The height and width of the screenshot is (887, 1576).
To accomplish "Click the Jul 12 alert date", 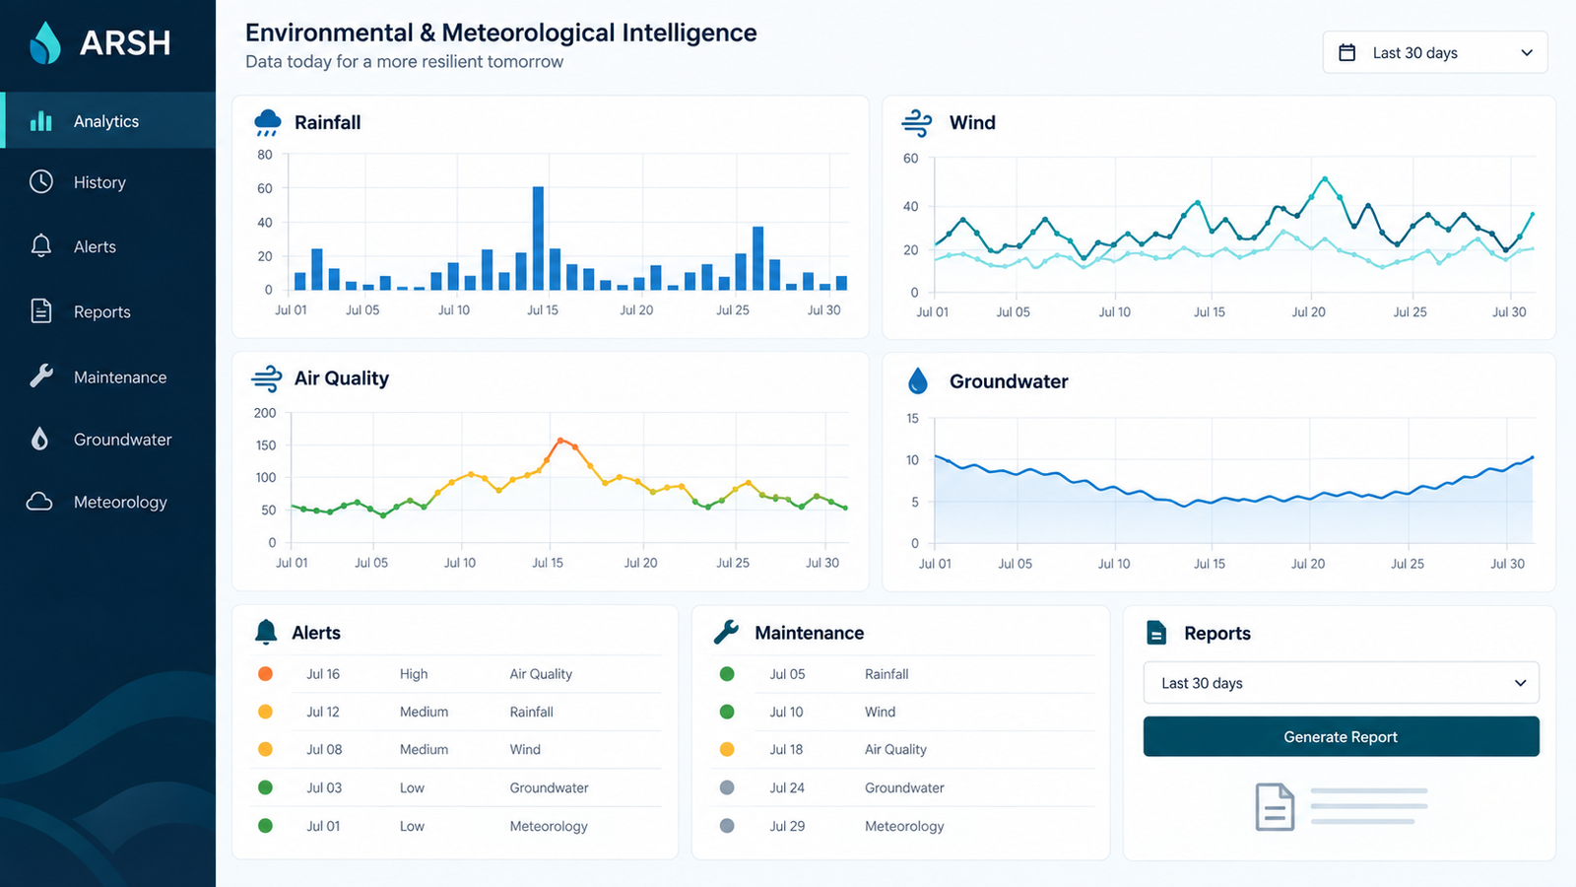I will click(x=323, y=712).
